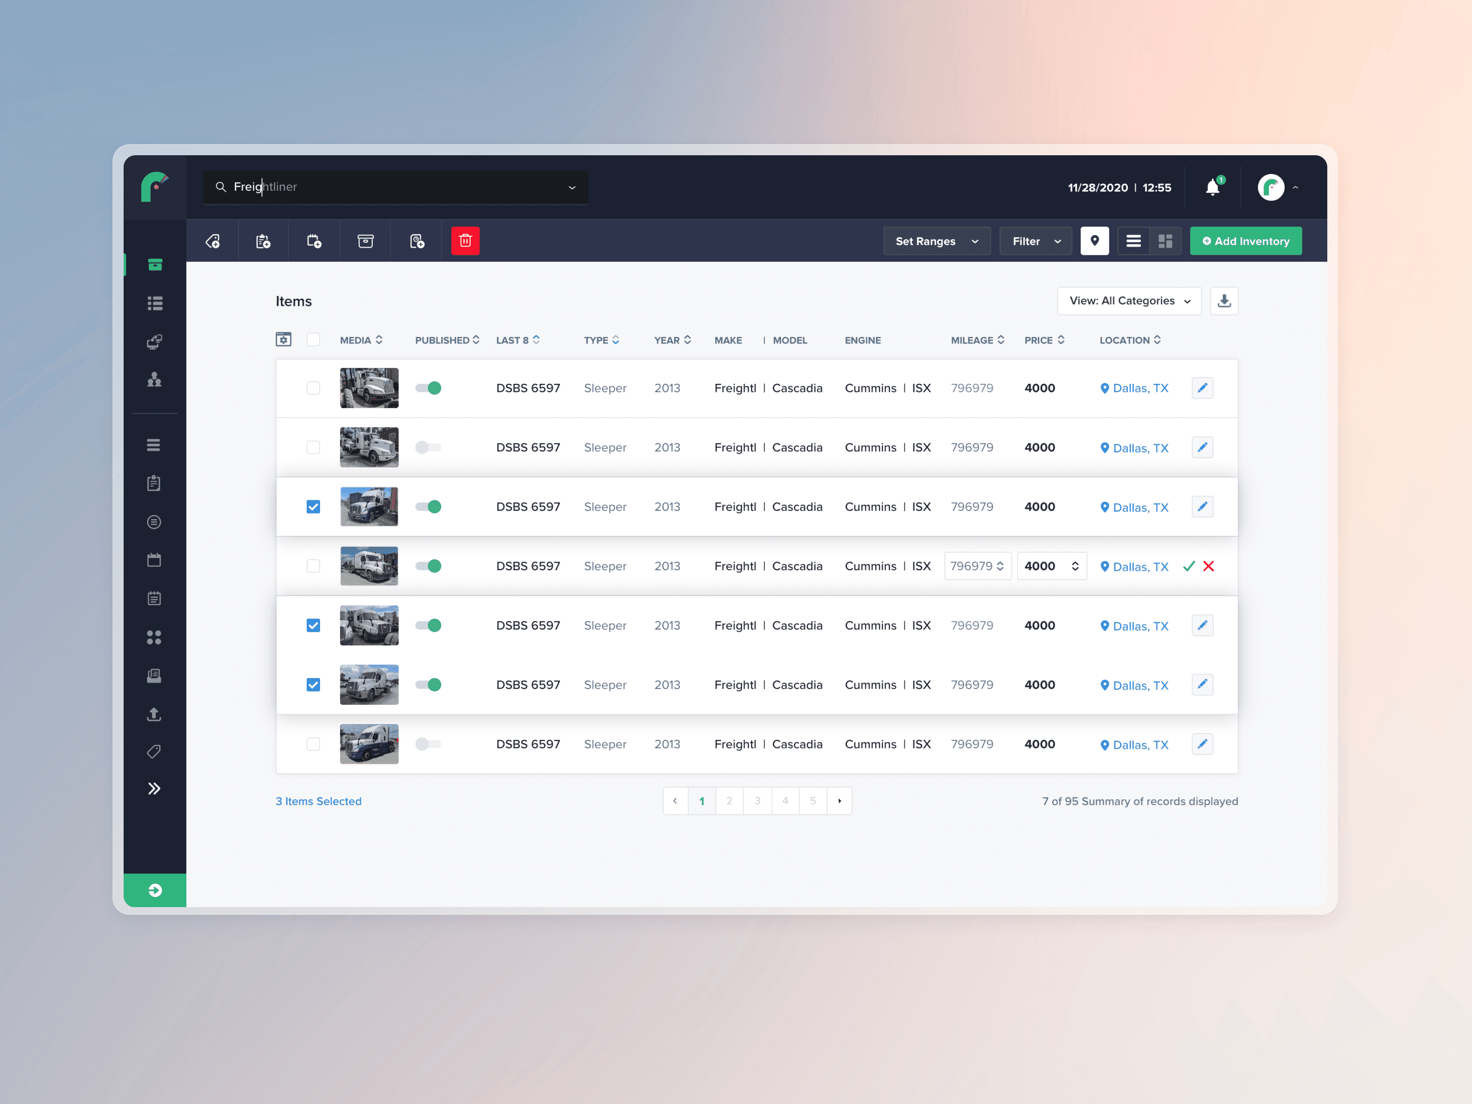1472x1104 pixels.
Task: Open the View: All Categories dropdown
Action: (1129, 301)
